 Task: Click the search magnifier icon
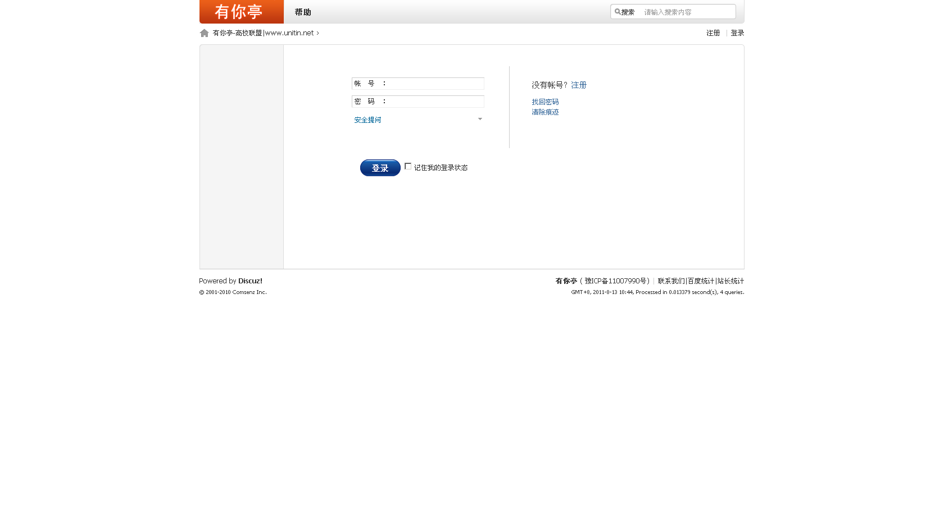click(618, 12)
